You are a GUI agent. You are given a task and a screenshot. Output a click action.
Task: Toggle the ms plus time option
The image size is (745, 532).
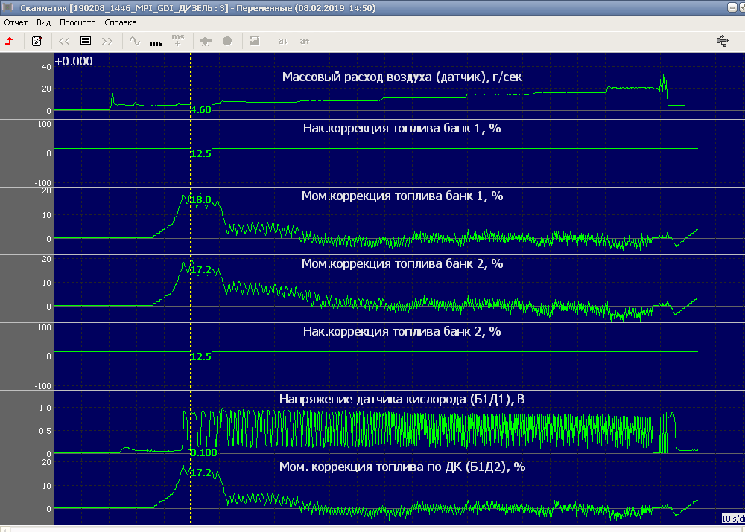[178, 40]
